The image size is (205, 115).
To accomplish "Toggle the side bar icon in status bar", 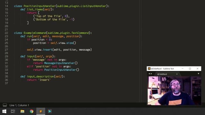I will (5, 105).
